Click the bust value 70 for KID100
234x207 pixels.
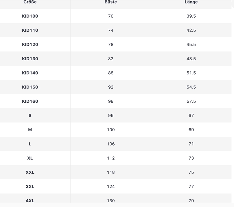pos(111,16)
